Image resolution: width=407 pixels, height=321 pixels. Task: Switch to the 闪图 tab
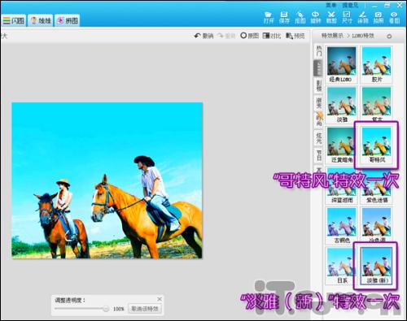[x=14, y=20]
